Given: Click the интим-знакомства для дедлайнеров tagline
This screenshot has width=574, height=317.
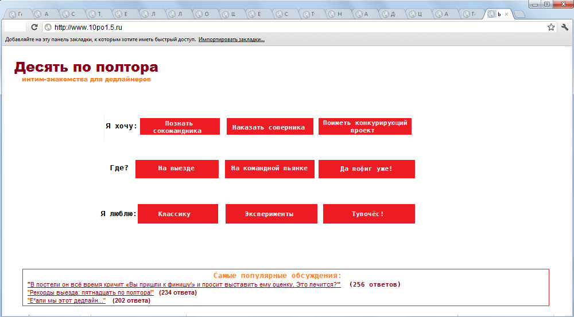Looking at the screenshot, I should pyautogui.click(x=87, y=79).
